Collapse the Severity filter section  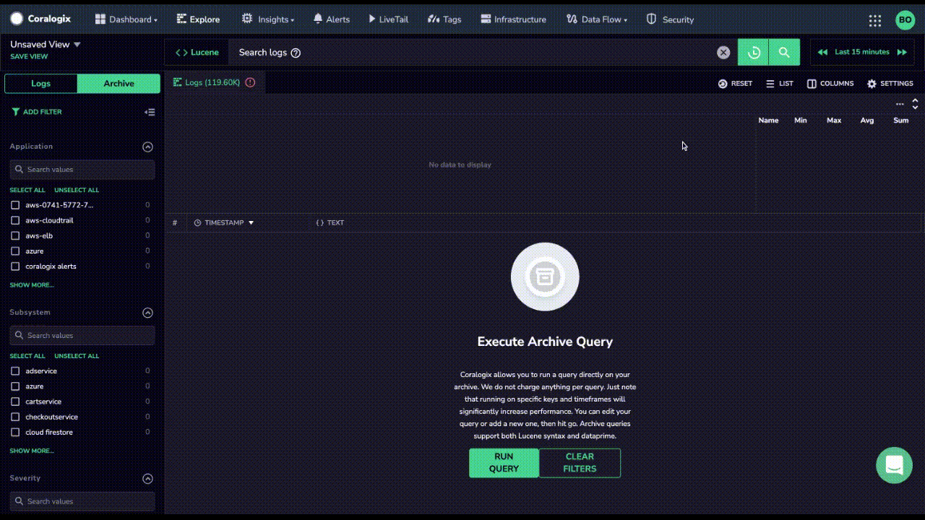[x=147, y=478]
